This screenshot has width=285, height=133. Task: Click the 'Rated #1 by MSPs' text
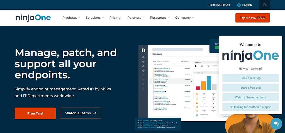click(x=94, y=89)
